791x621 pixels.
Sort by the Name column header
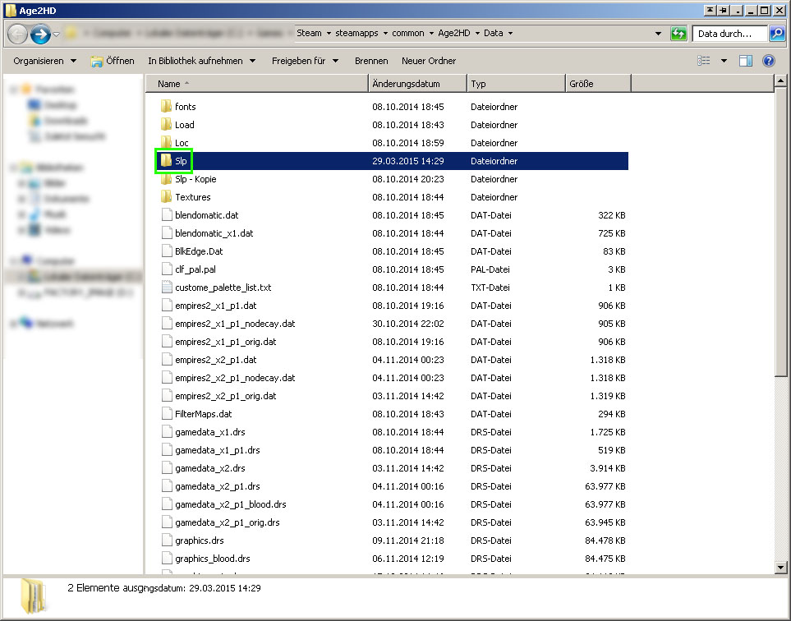tap(257, 84)
